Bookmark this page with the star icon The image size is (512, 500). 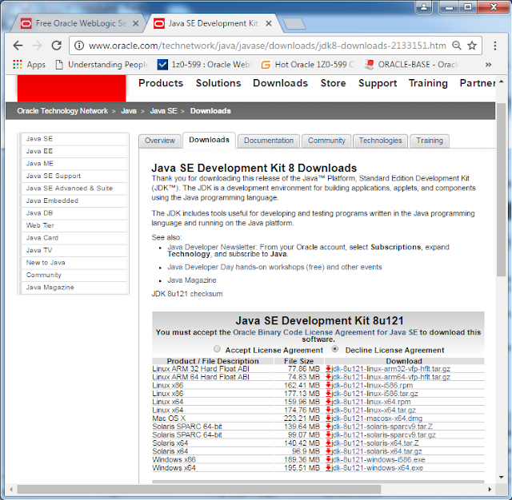pos(472,46)
